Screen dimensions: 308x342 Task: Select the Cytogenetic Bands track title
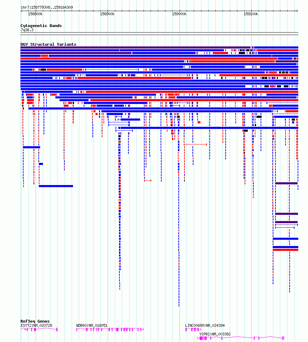(41, 26)
